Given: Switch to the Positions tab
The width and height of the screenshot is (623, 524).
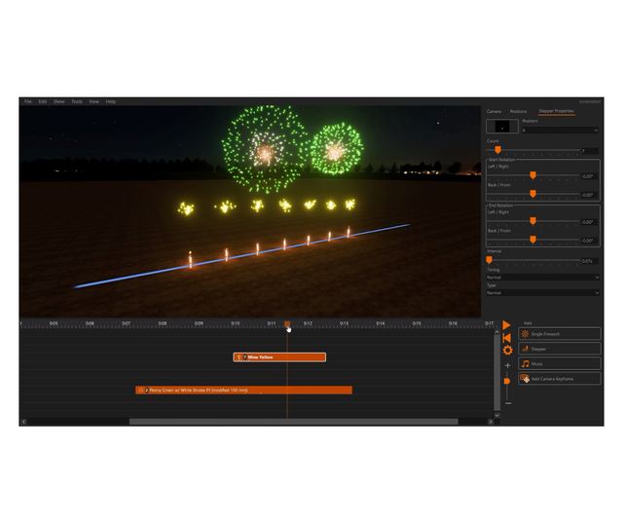Looking at the screenshot, I should point(518,111).
